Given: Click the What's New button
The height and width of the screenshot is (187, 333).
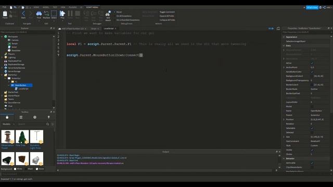Looking at the screenshot, I should coord(312,7).
